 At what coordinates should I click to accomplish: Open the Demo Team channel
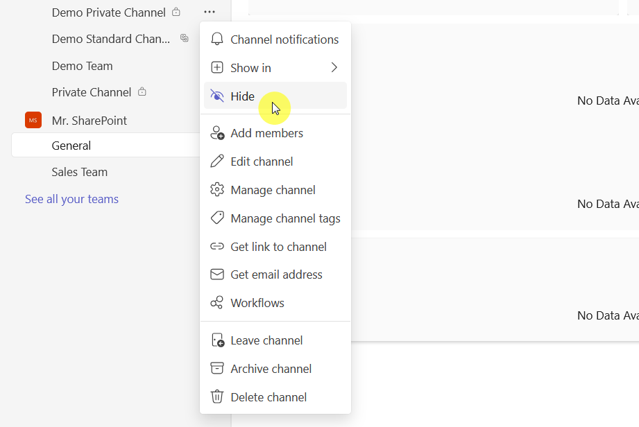coord(83,66)
